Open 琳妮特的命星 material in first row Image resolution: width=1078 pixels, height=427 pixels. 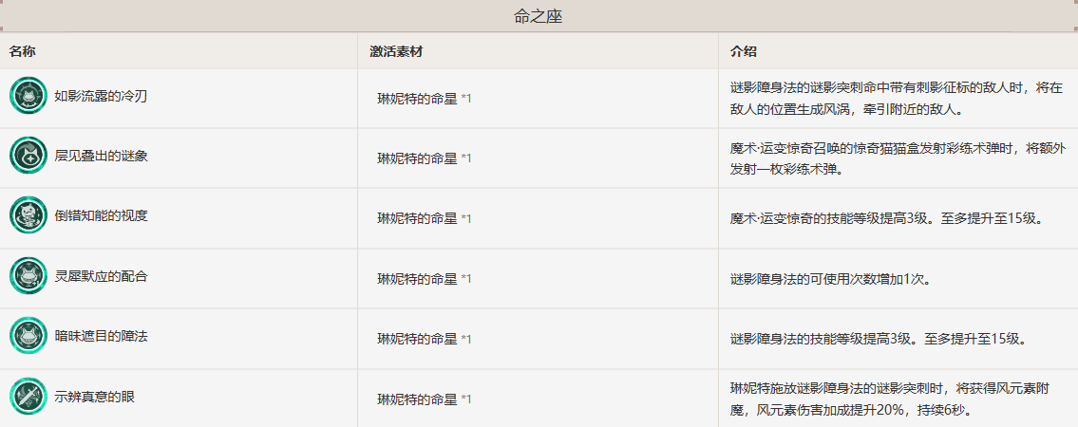[417, 98]
